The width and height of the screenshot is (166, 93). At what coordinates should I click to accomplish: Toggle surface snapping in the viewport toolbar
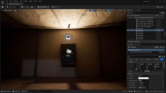click(x=101, y=10)
